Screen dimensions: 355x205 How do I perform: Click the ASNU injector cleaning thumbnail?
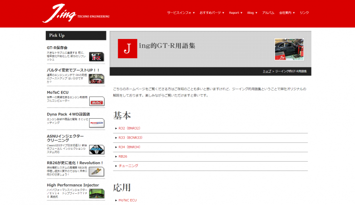click(x=97, y=150)
